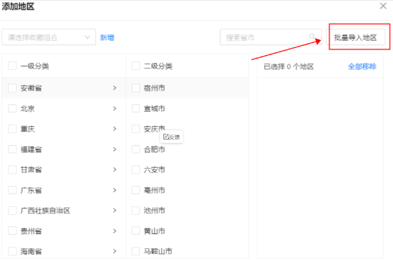Screen dimensions: 393x260
Task: Expand 广西壮族自治区 with its chevron arrow
Action: (114, 210)
